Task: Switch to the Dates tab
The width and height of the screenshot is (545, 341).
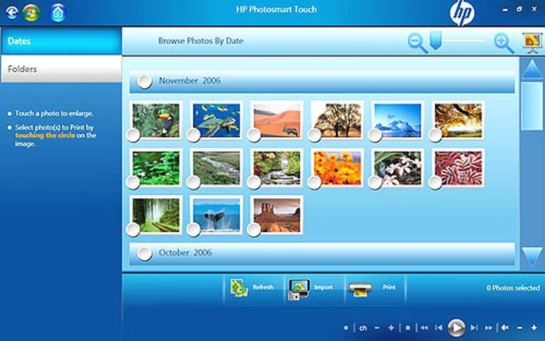Action: coord(61,41)
